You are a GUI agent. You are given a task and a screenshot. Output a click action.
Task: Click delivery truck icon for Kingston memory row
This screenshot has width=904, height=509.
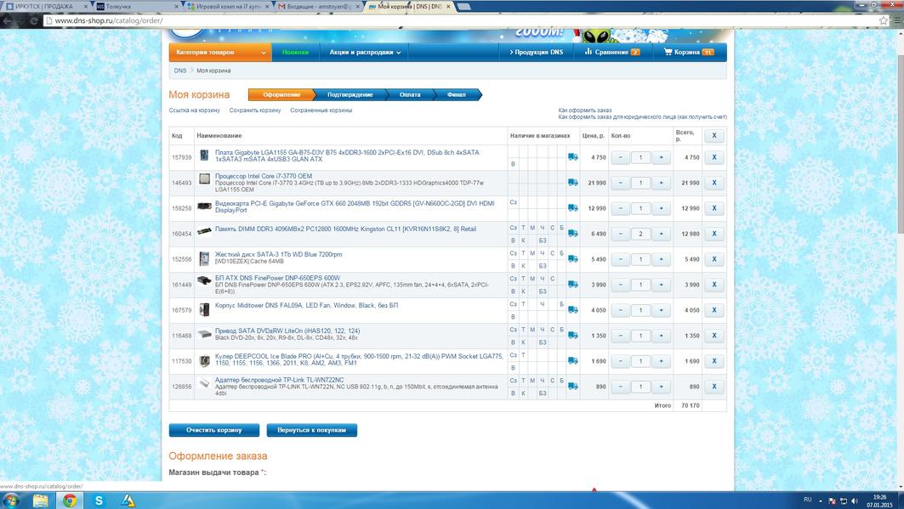click(572, 233)
